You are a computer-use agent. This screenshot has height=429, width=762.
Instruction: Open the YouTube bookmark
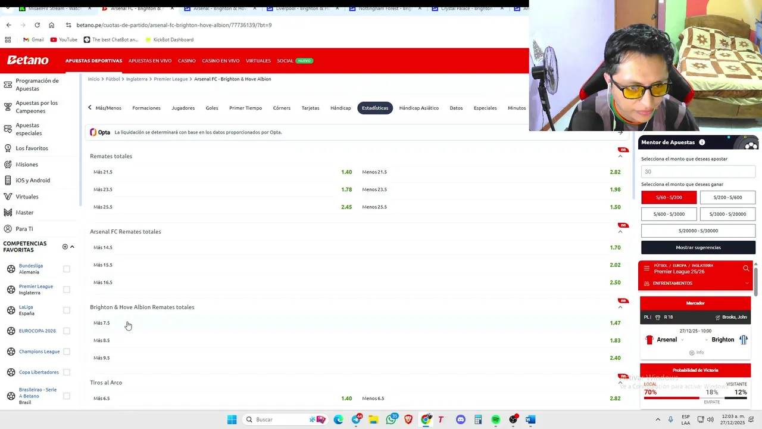(x=64, y=39)
